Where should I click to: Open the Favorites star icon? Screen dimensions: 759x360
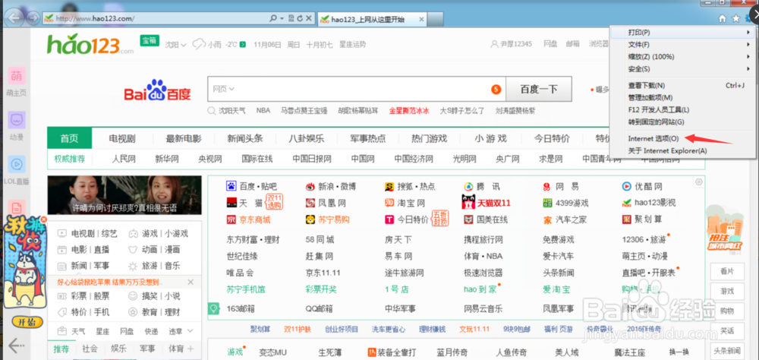(735, 18)
